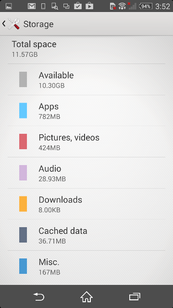Tap the Available 10.30GB entry
Screen dimensions: 173x308
tap(86, 79)
